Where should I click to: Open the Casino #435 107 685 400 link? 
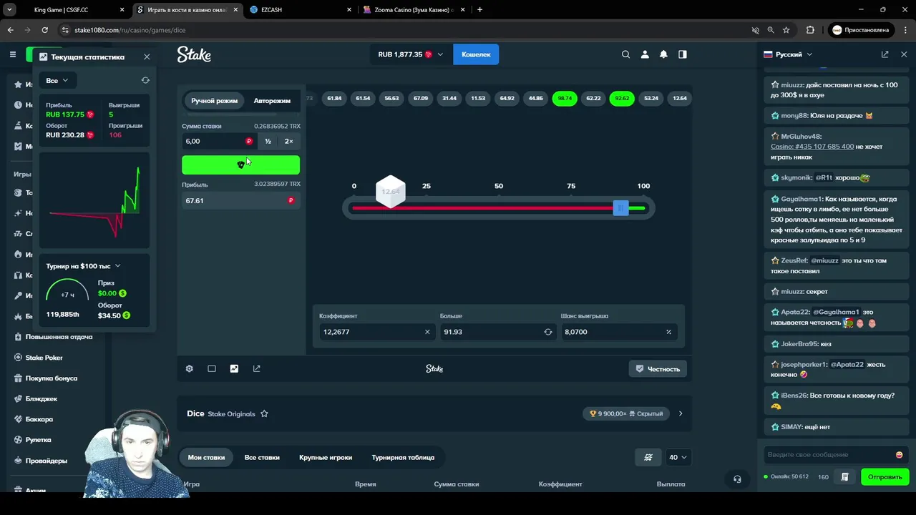(812, 147)
